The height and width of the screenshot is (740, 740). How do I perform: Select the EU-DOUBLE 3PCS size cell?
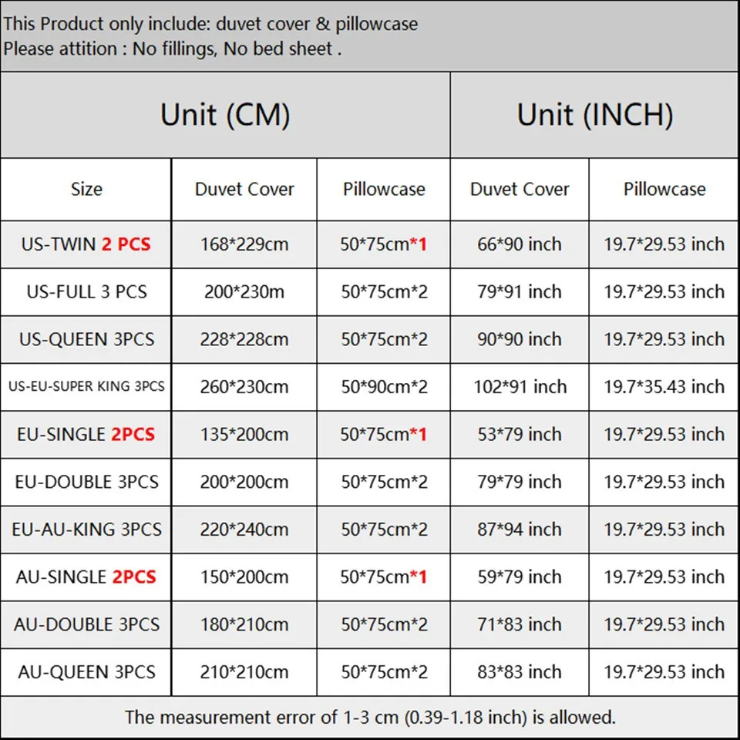click(x=86, y=483)
